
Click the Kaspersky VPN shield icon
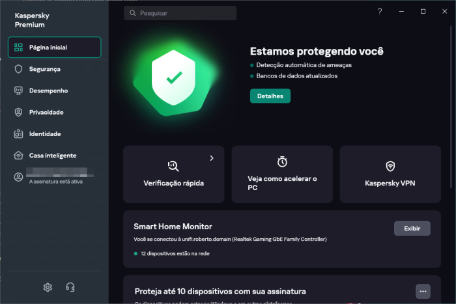[x=390, y=165]
